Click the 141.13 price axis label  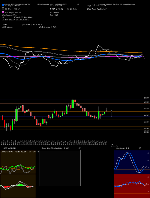[x=146, y=122]
